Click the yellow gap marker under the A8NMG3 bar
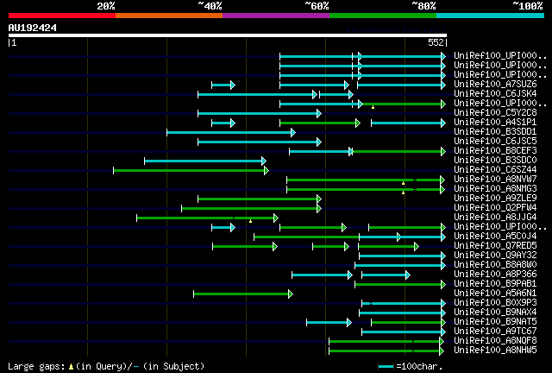This screenshot has width=552, height=373. pos(403,193)
